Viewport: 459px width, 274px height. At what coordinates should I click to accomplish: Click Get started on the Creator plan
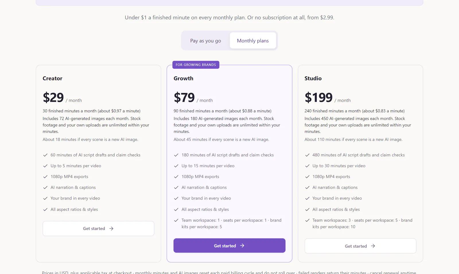click(98, 228)
